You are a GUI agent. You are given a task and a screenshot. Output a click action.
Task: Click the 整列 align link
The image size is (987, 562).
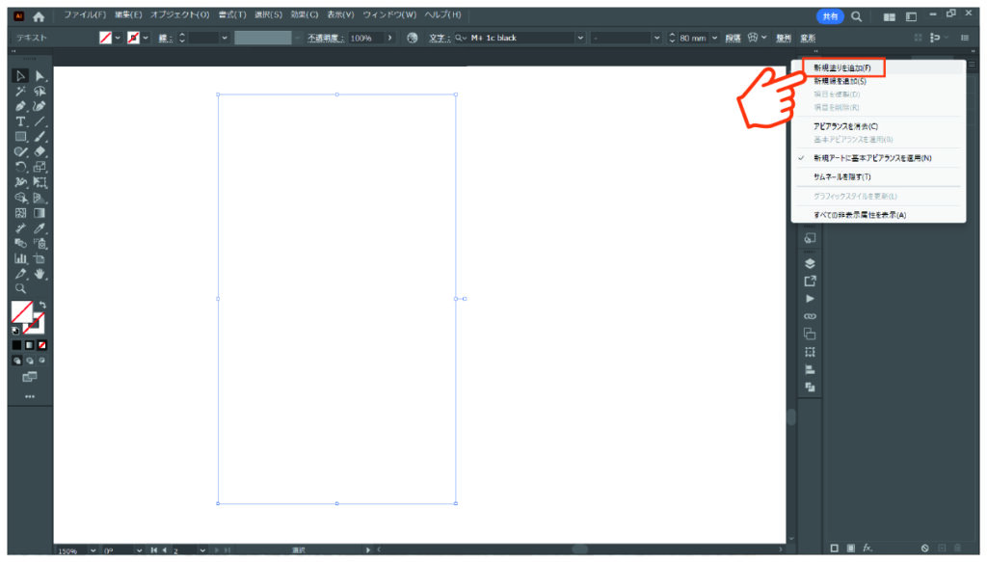click(783, 38)
